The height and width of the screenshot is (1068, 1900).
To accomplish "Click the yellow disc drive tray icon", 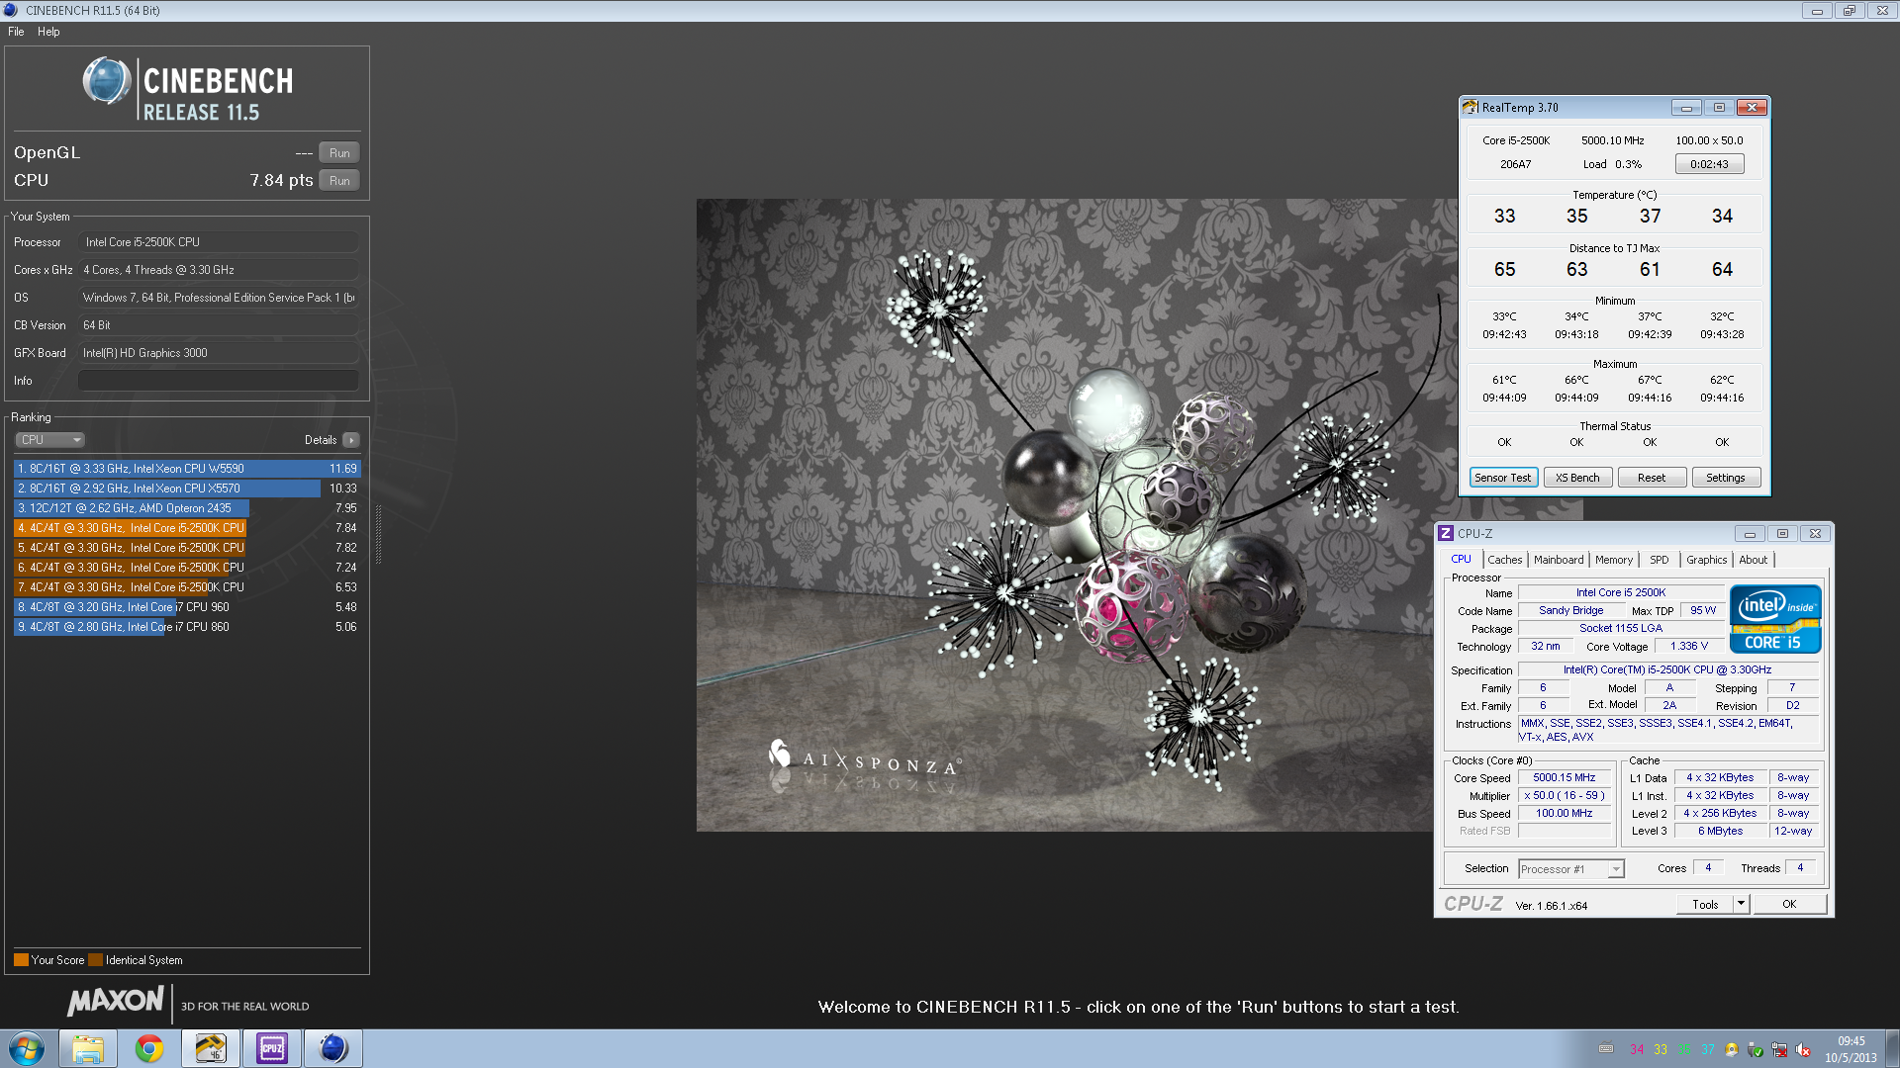I will coord(1732,1049).
